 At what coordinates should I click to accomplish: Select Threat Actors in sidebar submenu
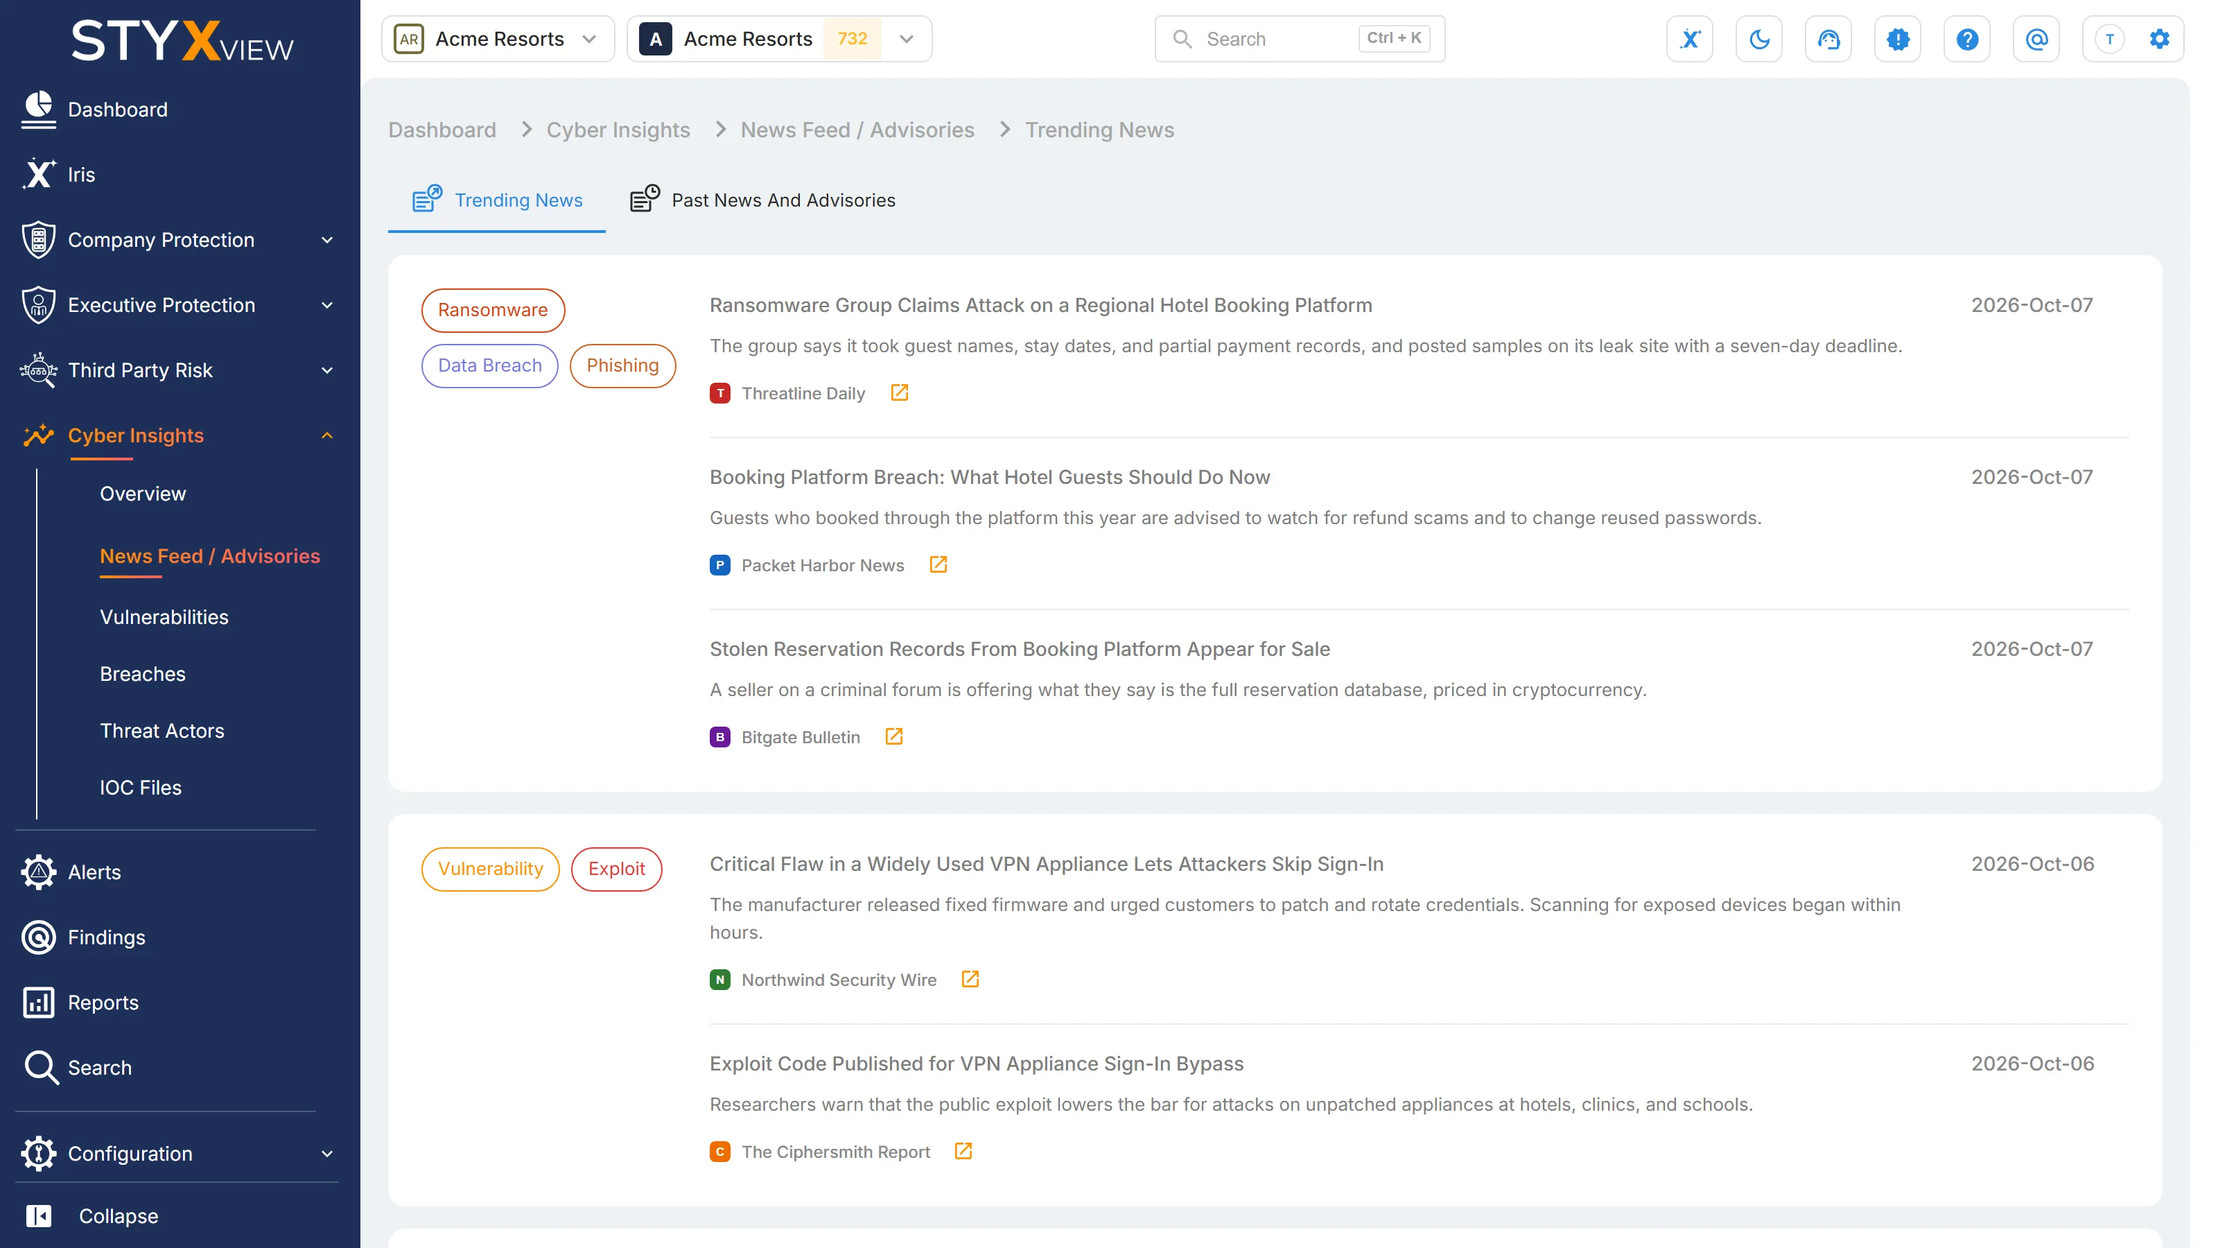pyautogui.click(x=162, y=730)
